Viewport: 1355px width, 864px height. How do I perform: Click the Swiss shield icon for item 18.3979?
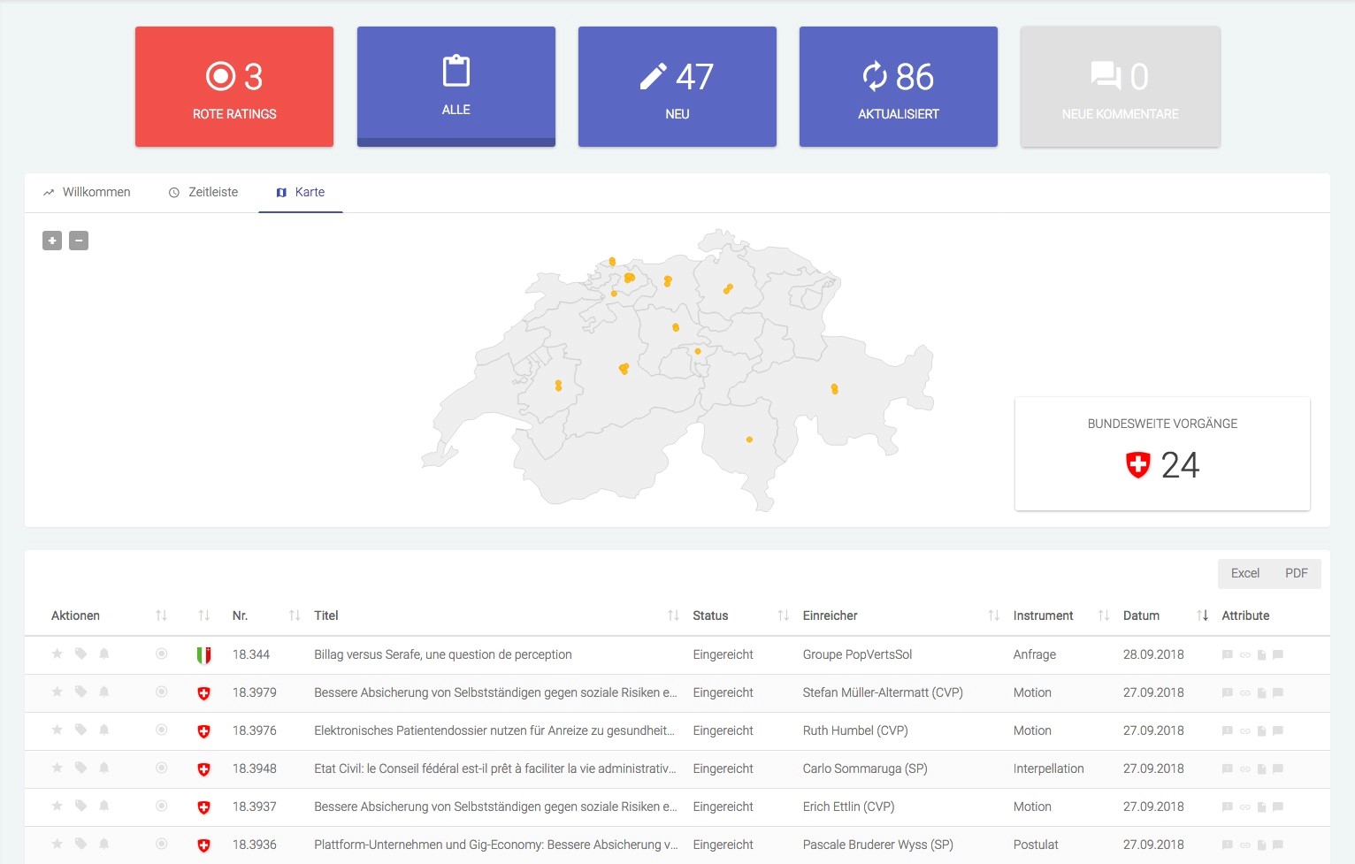pyautogui.click(x=203, y=693)
